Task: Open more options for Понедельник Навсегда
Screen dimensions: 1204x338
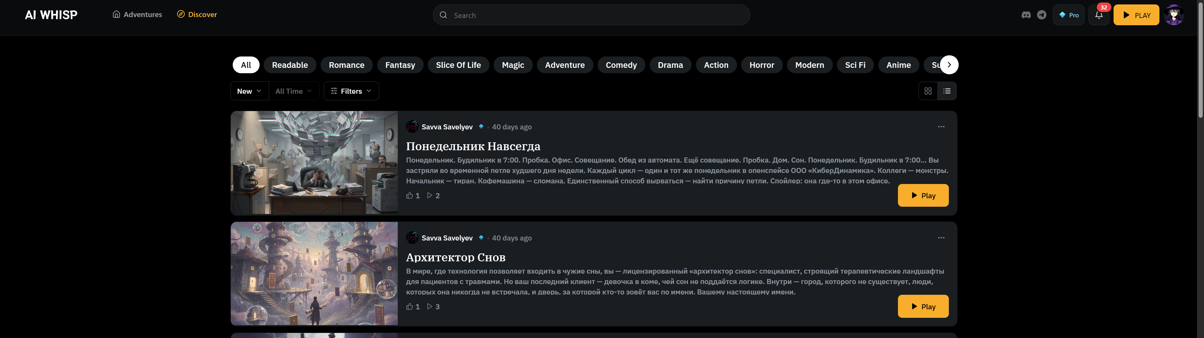Action: [941, 127]
